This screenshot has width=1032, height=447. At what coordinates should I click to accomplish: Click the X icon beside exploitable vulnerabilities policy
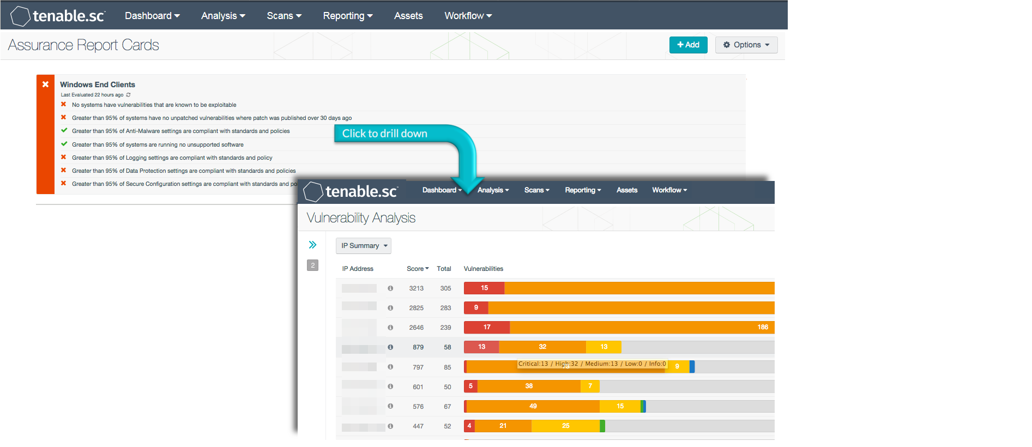click(64, 104)
